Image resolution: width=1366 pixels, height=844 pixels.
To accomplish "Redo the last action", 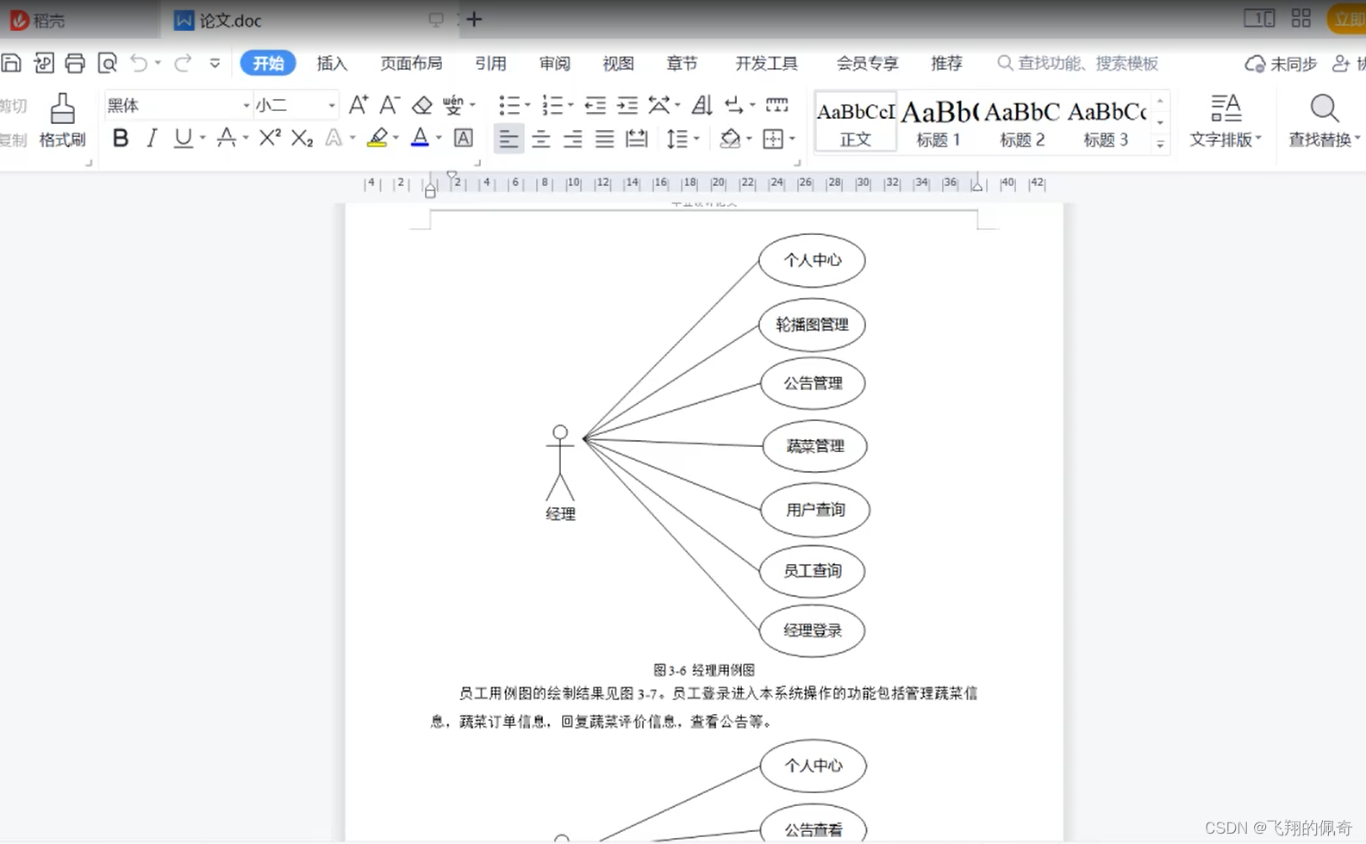I will point(183,63).
